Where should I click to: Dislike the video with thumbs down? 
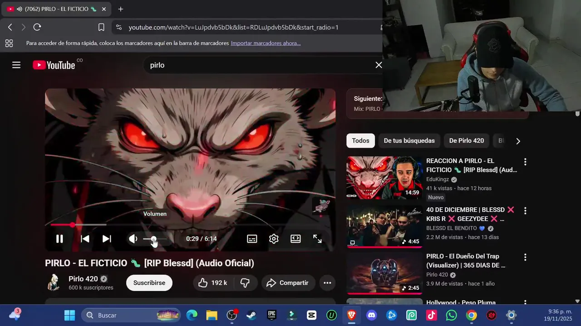(245, 283)
